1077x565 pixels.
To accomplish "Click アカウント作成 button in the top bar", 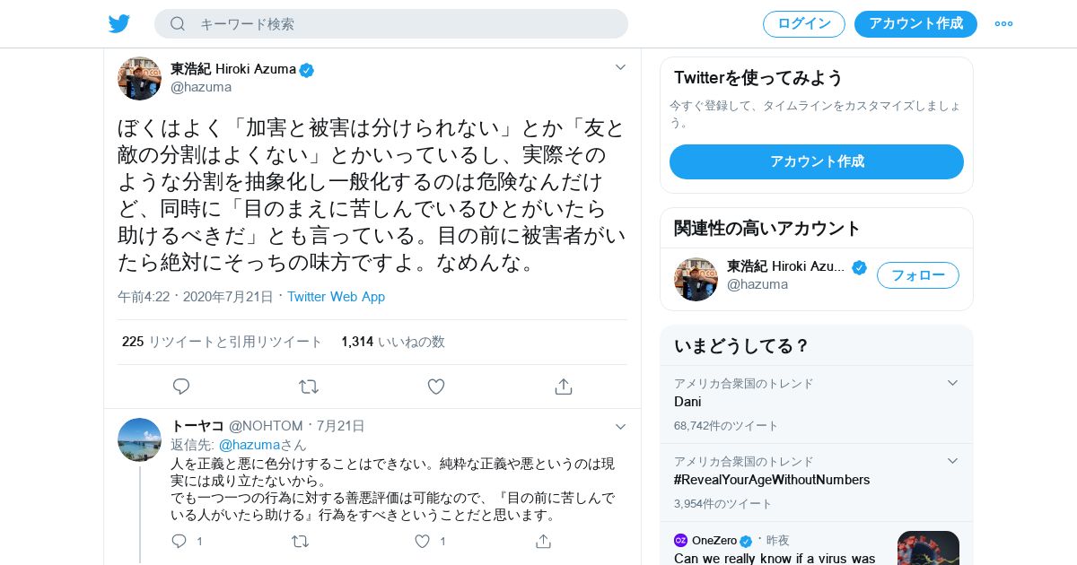I will [915, 24].
